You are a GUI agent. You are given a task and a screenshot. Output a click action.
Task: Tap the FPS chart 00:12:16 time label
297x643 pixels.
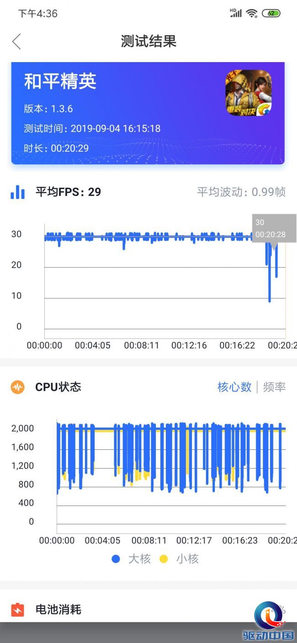(189, 345)
